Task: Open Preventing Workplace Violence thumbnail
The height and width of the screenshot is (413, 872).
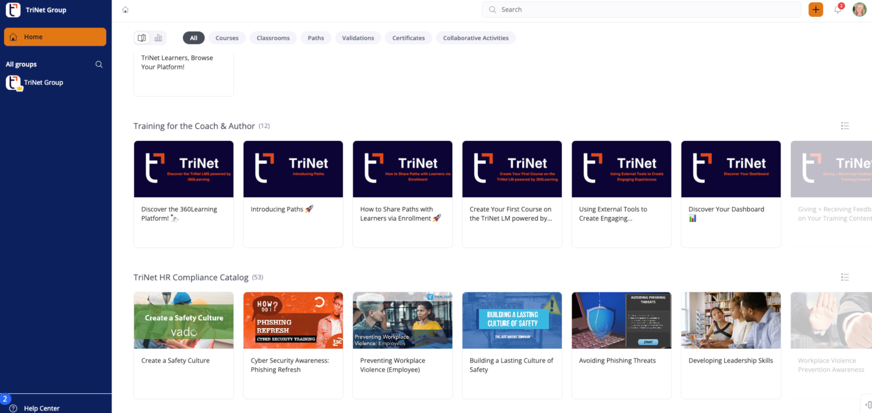Action: [402, 320]
